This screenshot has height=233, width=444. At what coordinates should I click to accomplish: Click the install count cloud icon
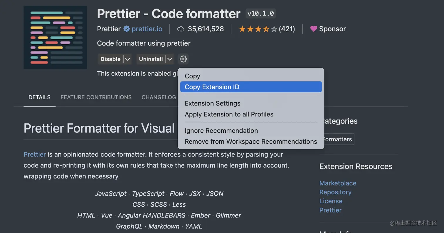pos(181,29)
